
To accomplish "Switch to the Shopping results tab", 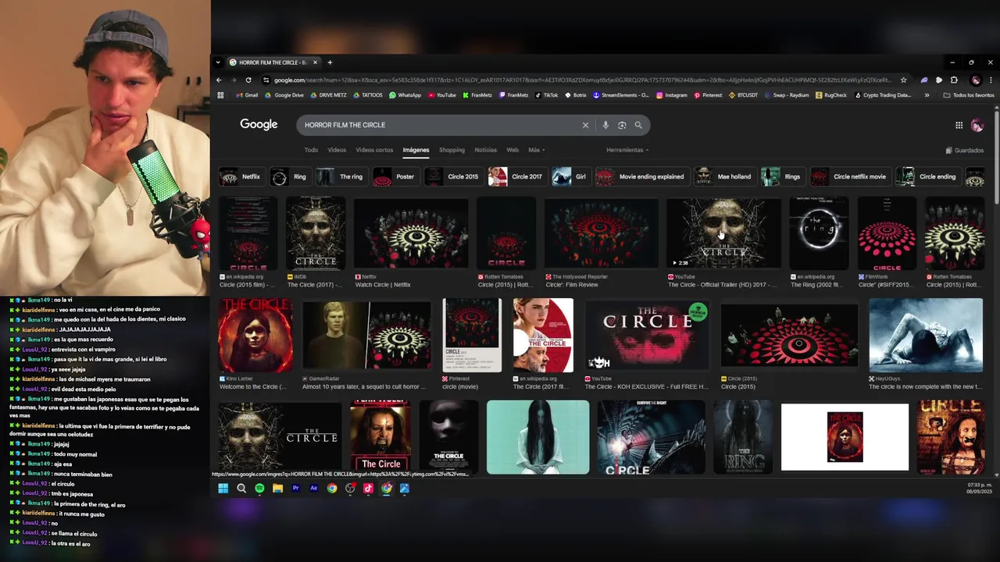I will (x=452, y=150).
